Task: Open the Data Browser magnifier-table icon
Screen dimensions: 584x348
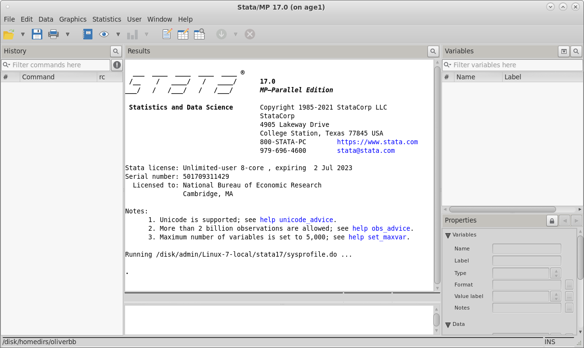Action: click(199, 34)
